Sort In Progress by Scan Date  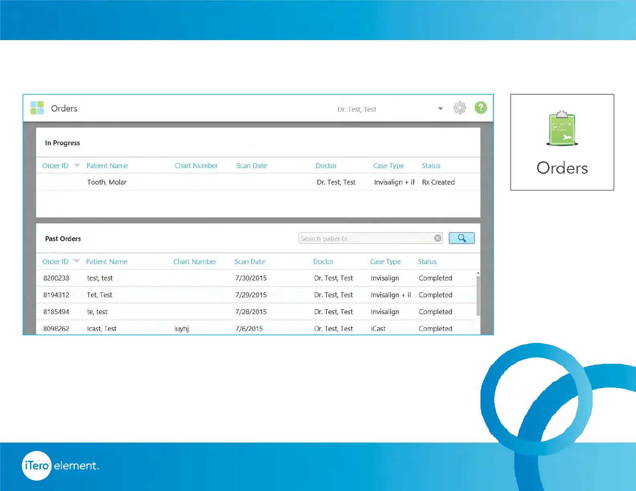[x=251, y=166]
